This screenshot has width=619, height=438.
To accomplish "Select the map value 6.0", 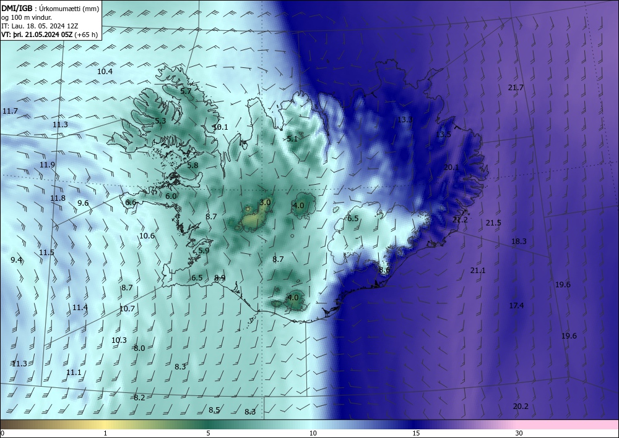I will (171, 196).
